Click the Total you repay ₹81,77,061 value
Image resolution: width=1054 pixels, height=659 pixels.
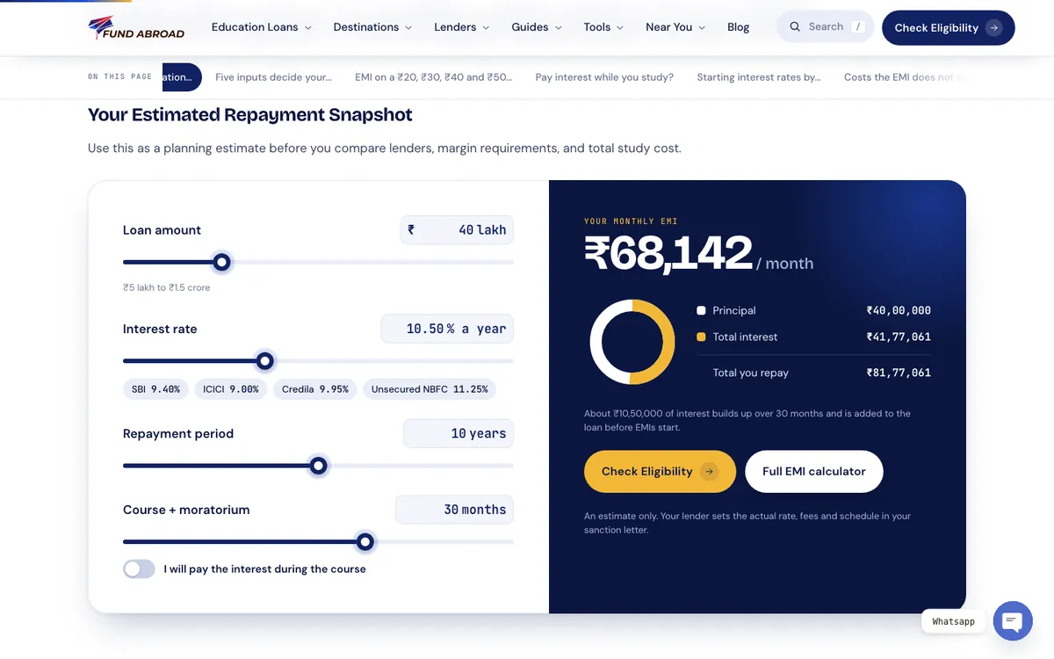tap(899, 373)
